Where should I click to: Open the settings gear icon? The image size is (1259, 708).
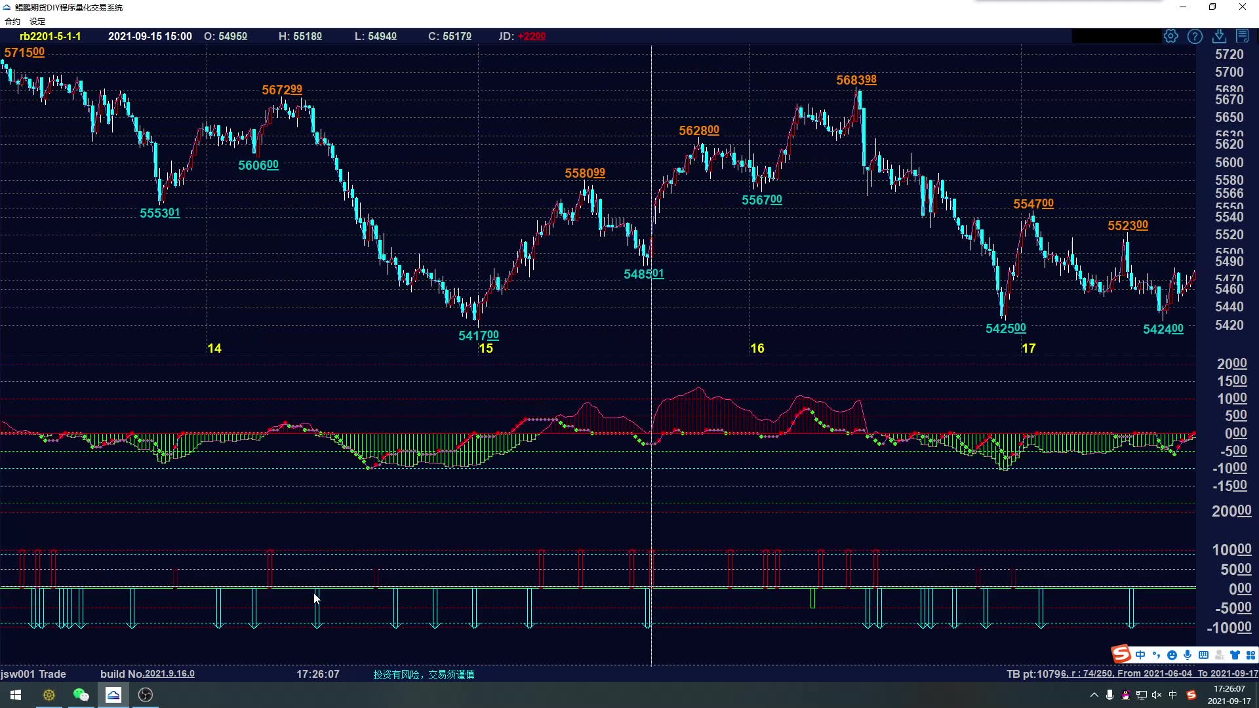click(1170, 36)
